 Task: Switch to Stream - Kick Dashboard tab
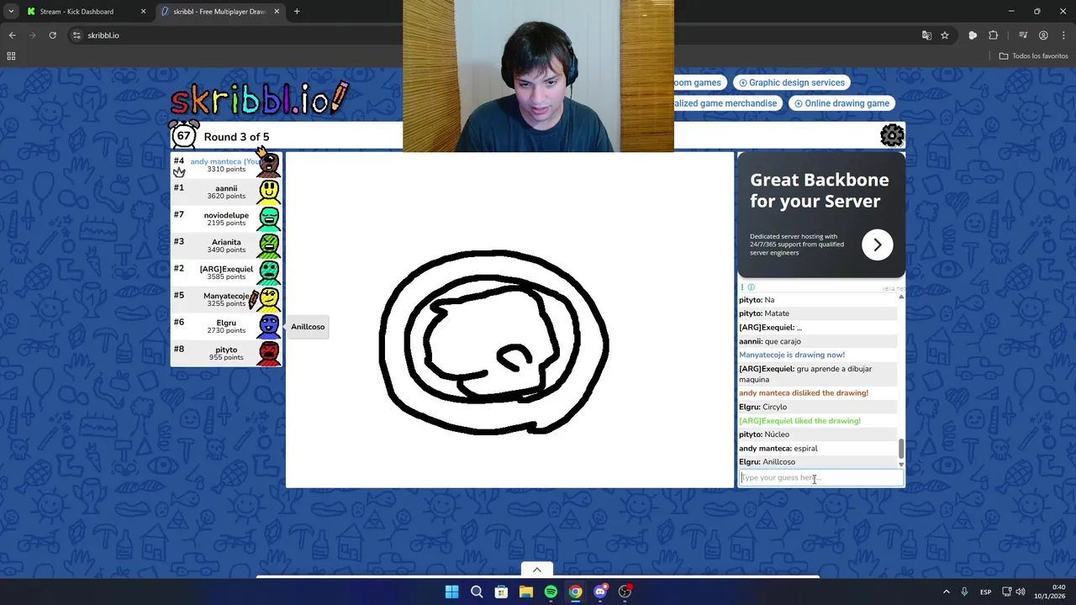86,12
